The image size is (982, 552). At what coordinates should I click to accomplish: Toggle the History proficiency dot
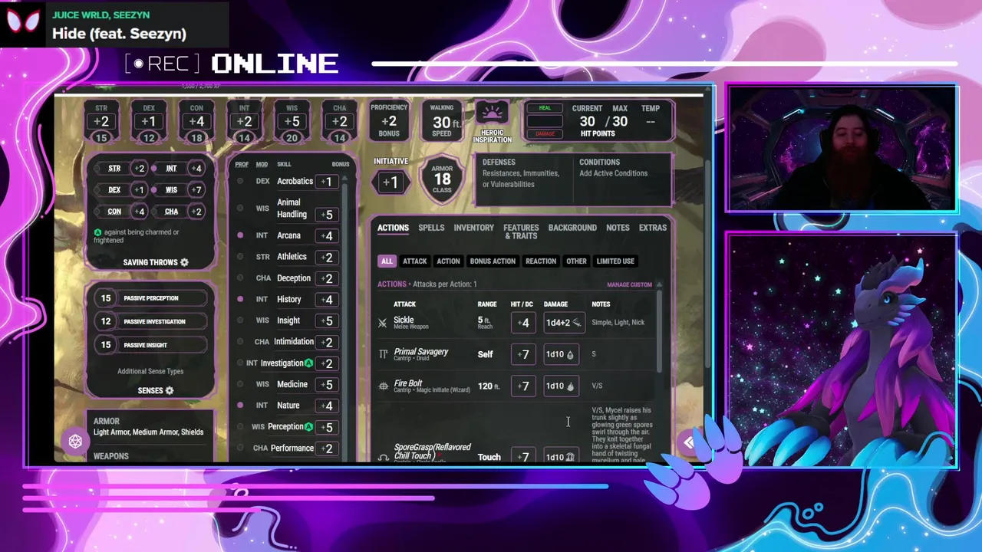(240, 299)
